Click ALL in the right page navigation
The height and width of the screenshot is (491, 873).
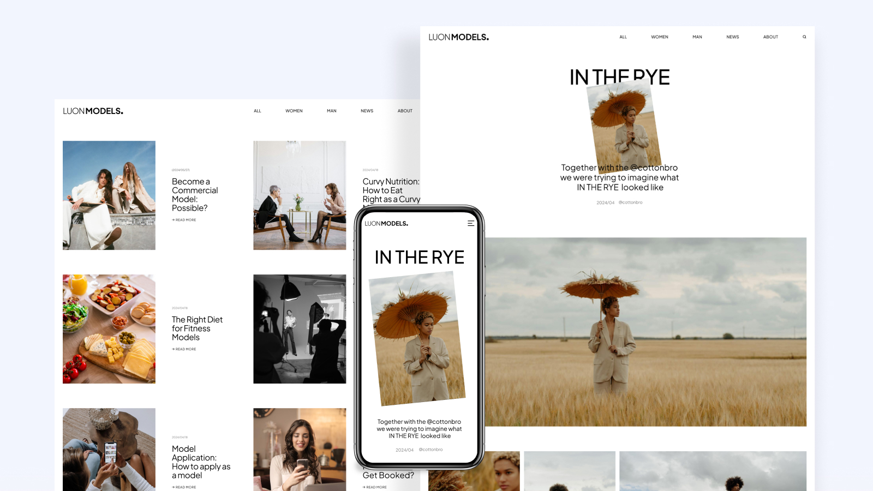click(623, 37)
